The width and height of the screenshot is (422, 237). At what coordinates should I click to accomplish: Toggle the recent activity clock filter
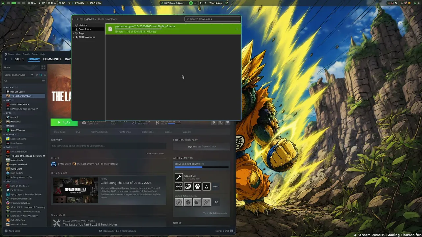tap(41, 75)
